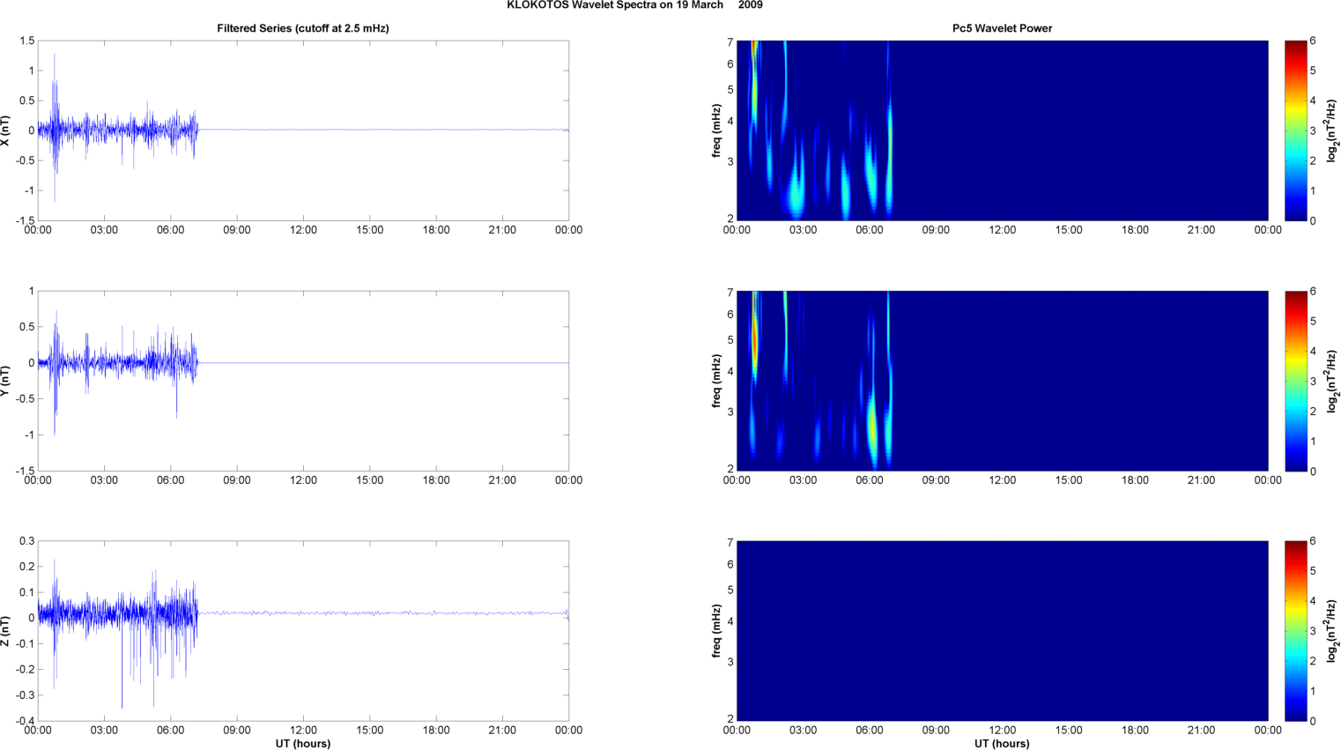Click 'UT (hours)' label under the Z time series
The image size is (1341, 750).
(303, 744)
